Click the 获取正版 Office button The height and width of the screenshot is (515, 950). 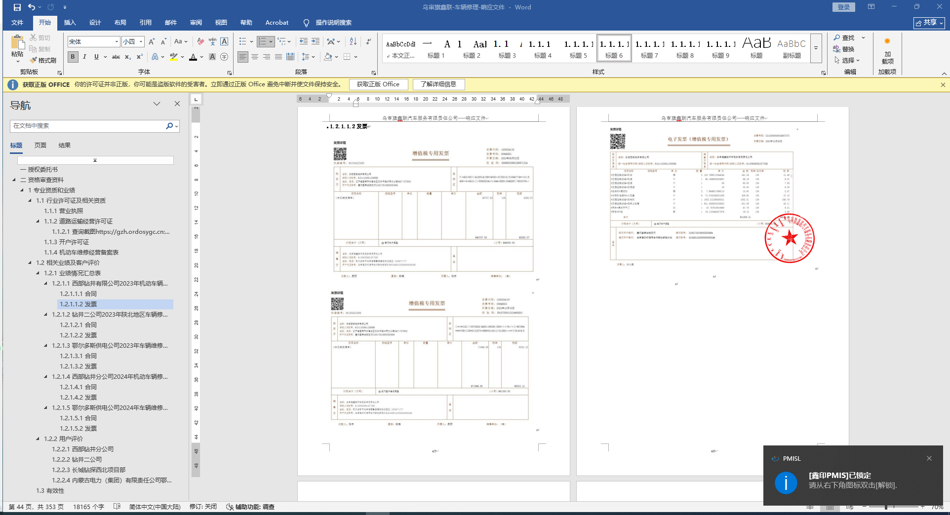click(x=378, y=84)
